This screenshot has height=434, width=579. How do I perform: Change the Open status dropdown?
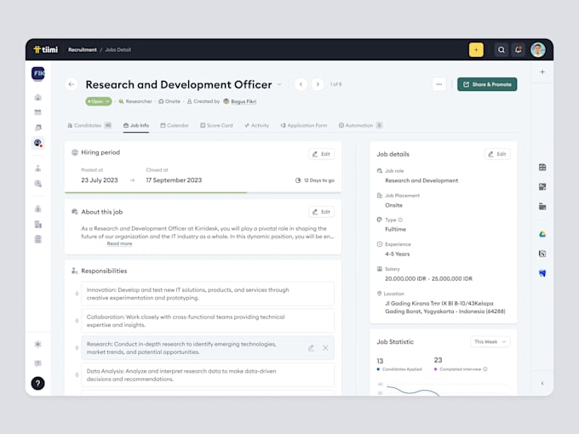98,101
